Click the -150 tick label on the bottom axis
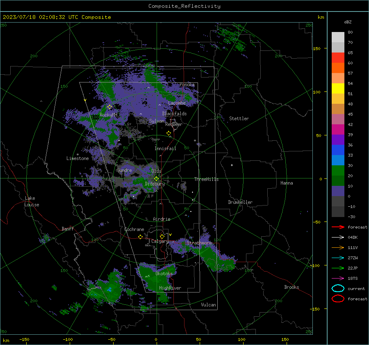The width and height of the screenshot is (369, 345). coord(24,339)
